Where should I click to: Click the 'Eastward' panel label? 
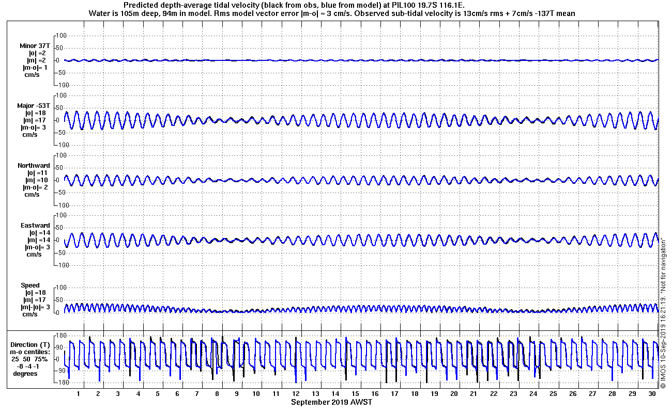(x=36, y=226)
